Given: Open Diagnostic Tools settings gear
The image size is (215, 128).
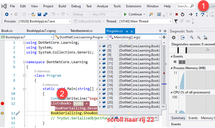Looking at the screenshot, I should coord(174,37).
